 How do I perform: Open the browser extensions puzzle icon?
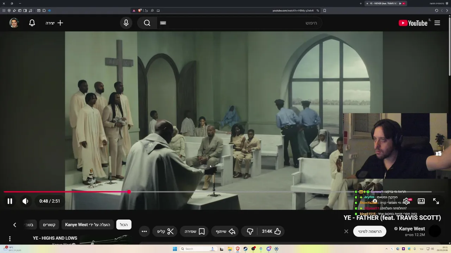click(x=44, y=11)
